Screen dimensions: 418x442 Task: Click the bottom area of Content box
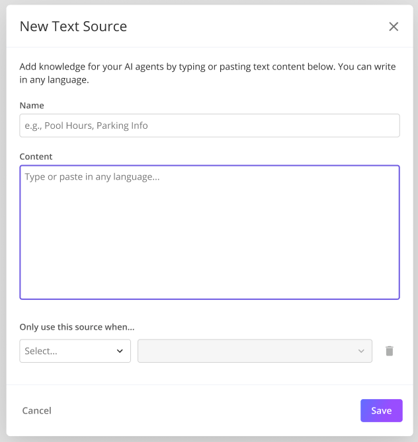209,284
